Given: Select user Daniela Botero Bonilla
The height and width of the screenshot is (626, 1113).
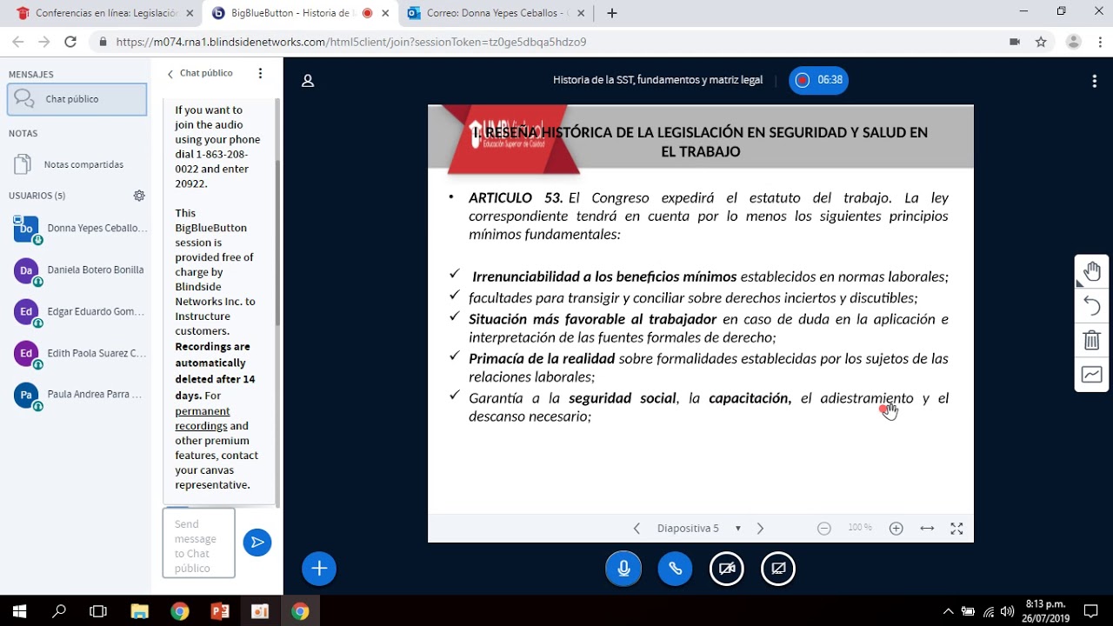Looking at the screenshot, I should pyautogui.click(x=80, y=270).
